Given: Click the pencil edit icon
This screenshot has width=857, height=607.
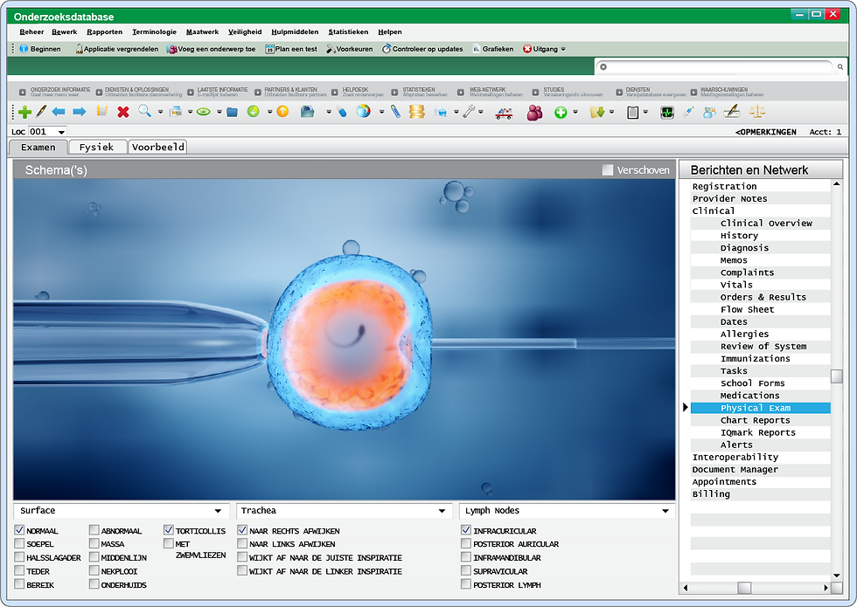Looking at the screenshot, I should point(40,112).
